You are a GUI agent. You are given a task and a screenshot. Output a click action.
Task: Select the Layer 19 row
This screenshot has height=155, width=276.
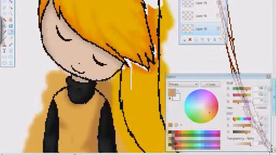point(201,3)
